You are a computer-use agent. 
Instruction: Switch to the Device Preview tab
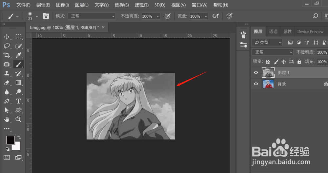(x=310, y=31)
